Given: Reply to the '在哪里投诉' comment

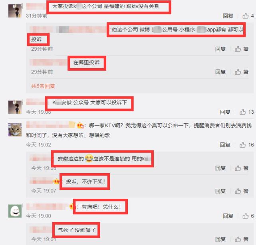Looking at the screenshot, I should point(220,72).
